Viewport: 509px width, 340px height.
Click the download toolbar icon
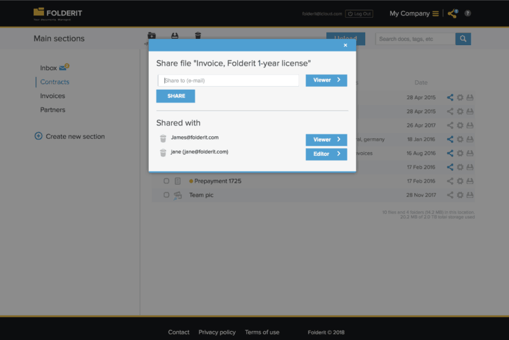[x=174, y=36]
